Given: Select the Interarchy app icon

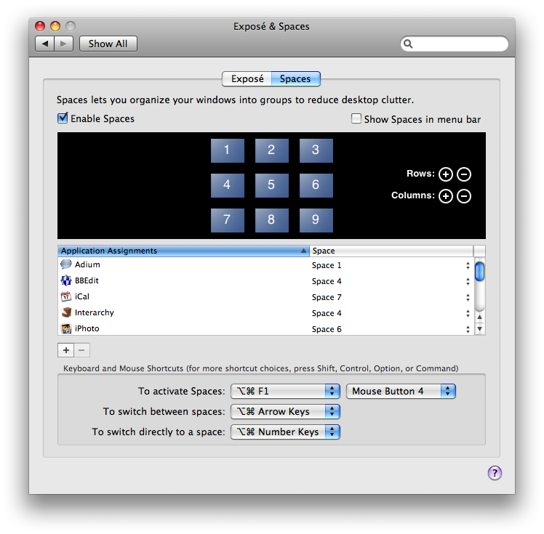Looking at the screenshot, I should coord(66,313).
